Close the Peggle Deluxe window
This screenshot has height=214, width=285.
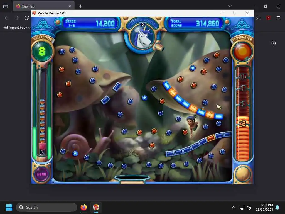(x=247, y=13)
